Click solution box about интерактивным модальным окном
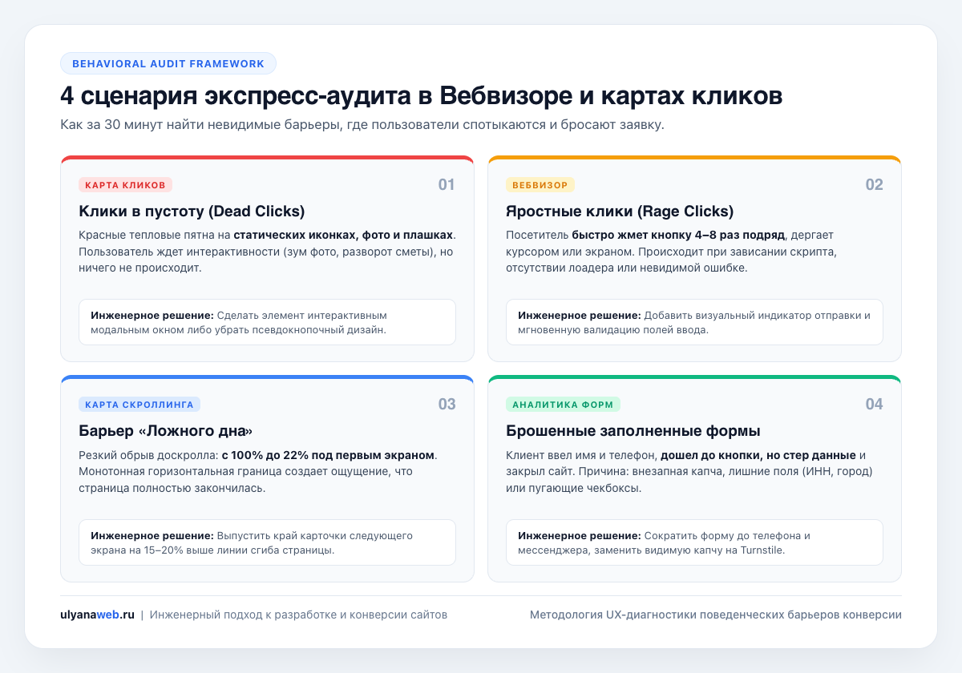 (x=267, y=322)
